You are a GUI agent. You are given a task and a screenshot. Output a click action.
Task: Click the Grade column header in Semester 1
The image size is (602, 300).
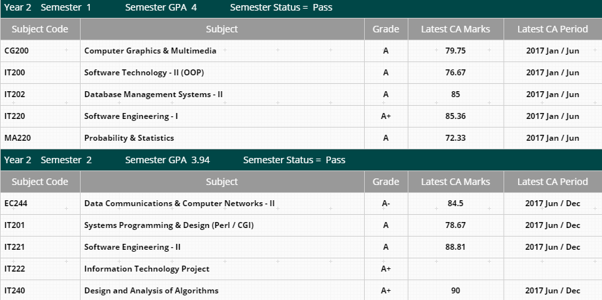[x=386, y=29]
